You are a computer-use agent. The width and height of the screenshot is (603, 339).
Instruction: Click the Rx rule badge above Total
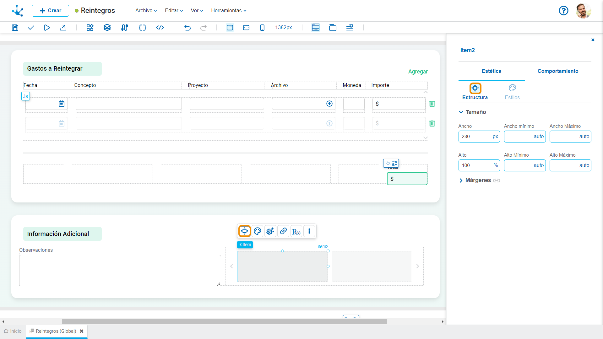391,163
